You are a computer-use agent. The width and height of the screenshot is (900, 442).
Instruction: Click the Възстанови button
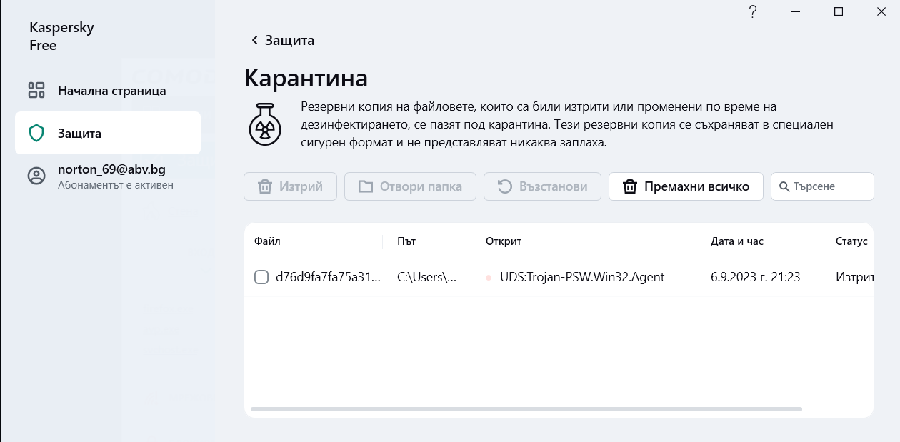tap(543, 186)
